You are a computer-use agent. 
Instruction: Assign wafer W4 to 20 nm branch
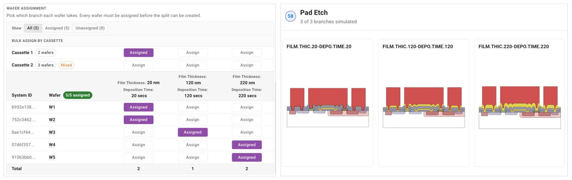[139, 145]
